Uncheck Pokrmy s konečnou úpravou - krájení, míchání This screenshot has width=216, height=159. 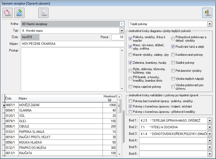pyautogui.click(x=130, y=106)
